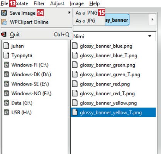Open the Help menu
The height and width of the screenshot is (154, 161).
pos(95,3)
